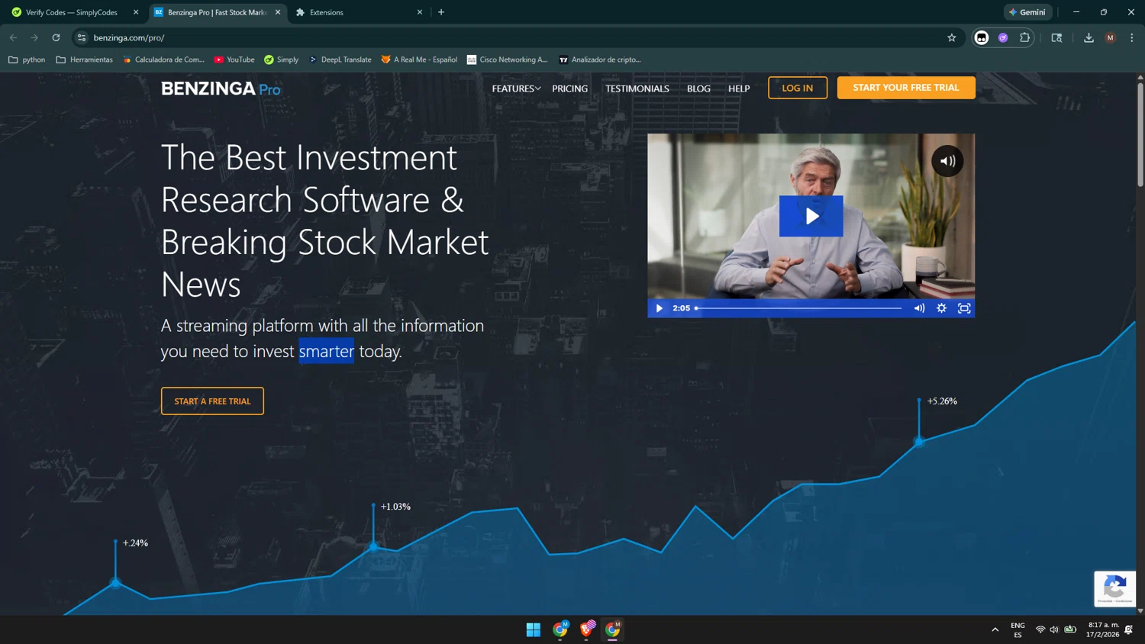Screen dimensions: 1145x644
Task: Click the Gemini button
Action: click(1027, 12)
